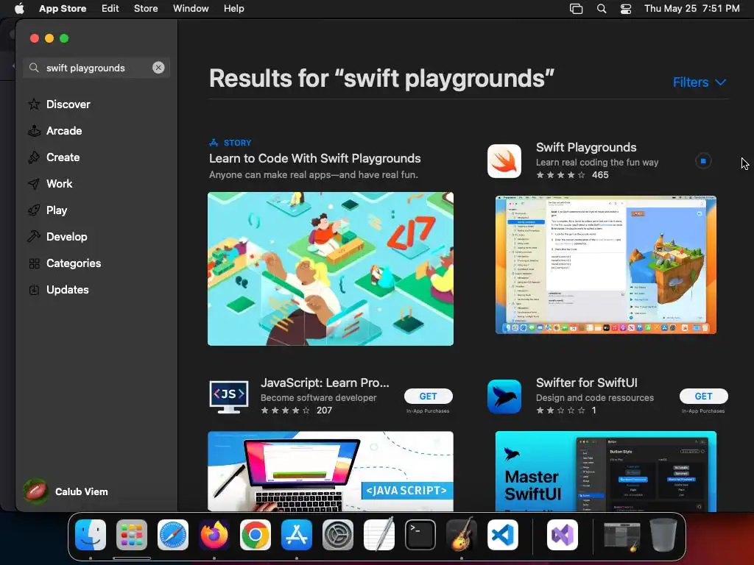
Task: Open the Window menu
Action: [x=191, y=9]
